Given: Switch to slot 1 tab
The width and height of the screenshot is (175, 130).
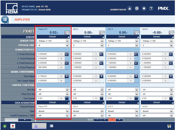Looking at the screenshot, I should [97, 120].
